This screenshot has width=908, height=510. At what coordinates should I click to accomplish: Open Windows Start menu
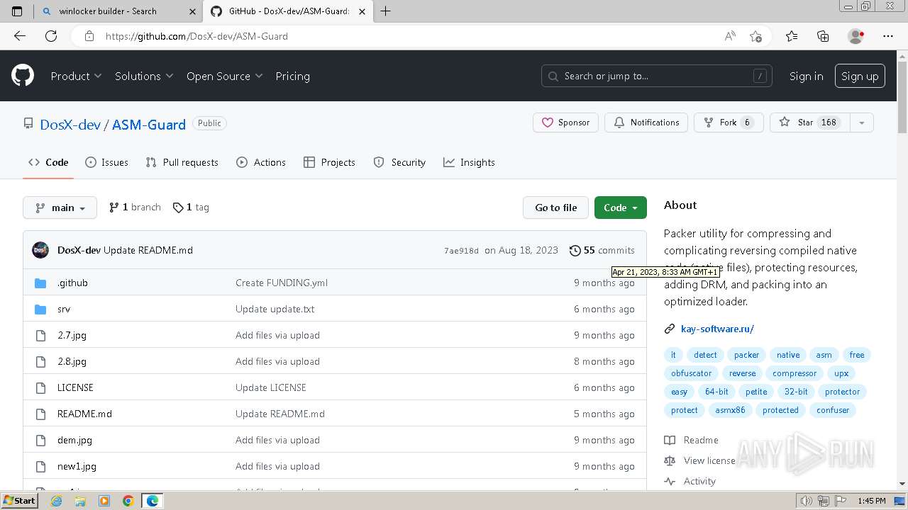19,501
